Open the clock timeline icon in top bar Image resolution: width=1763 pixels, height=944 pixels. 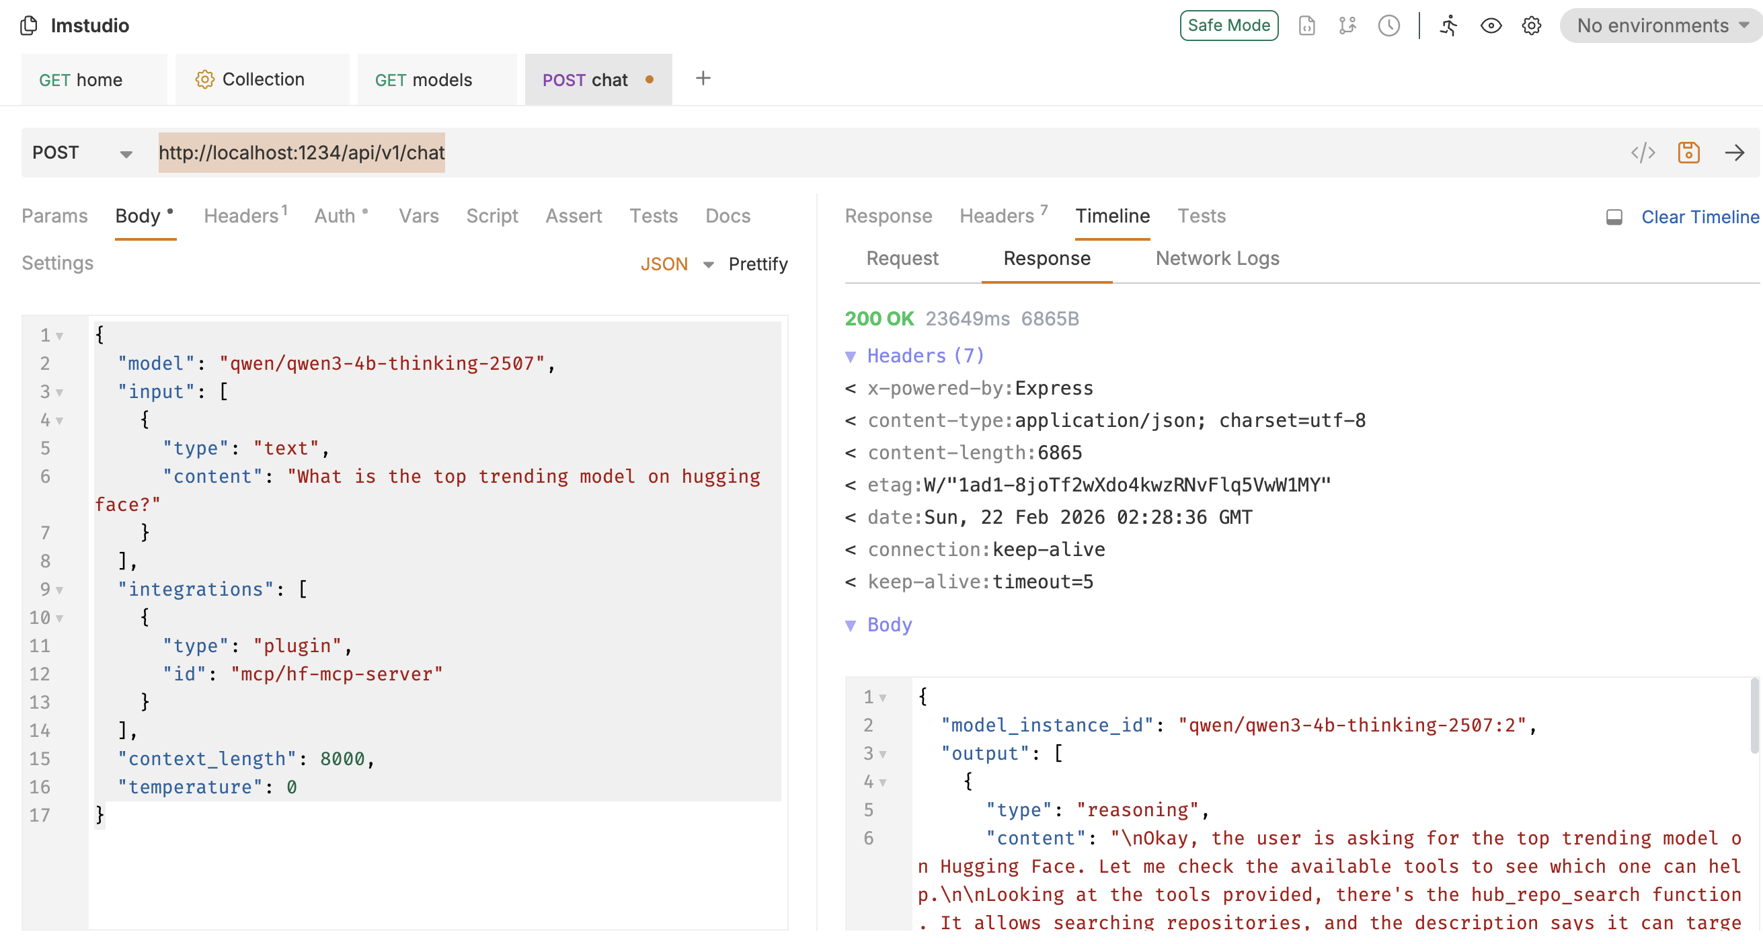(x=1388, y=26)
